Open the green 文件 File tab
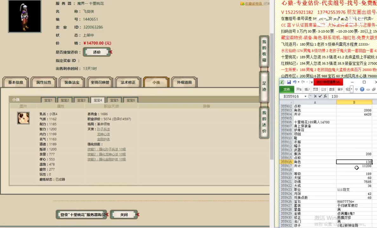377x228 pixels. [287, 89]
